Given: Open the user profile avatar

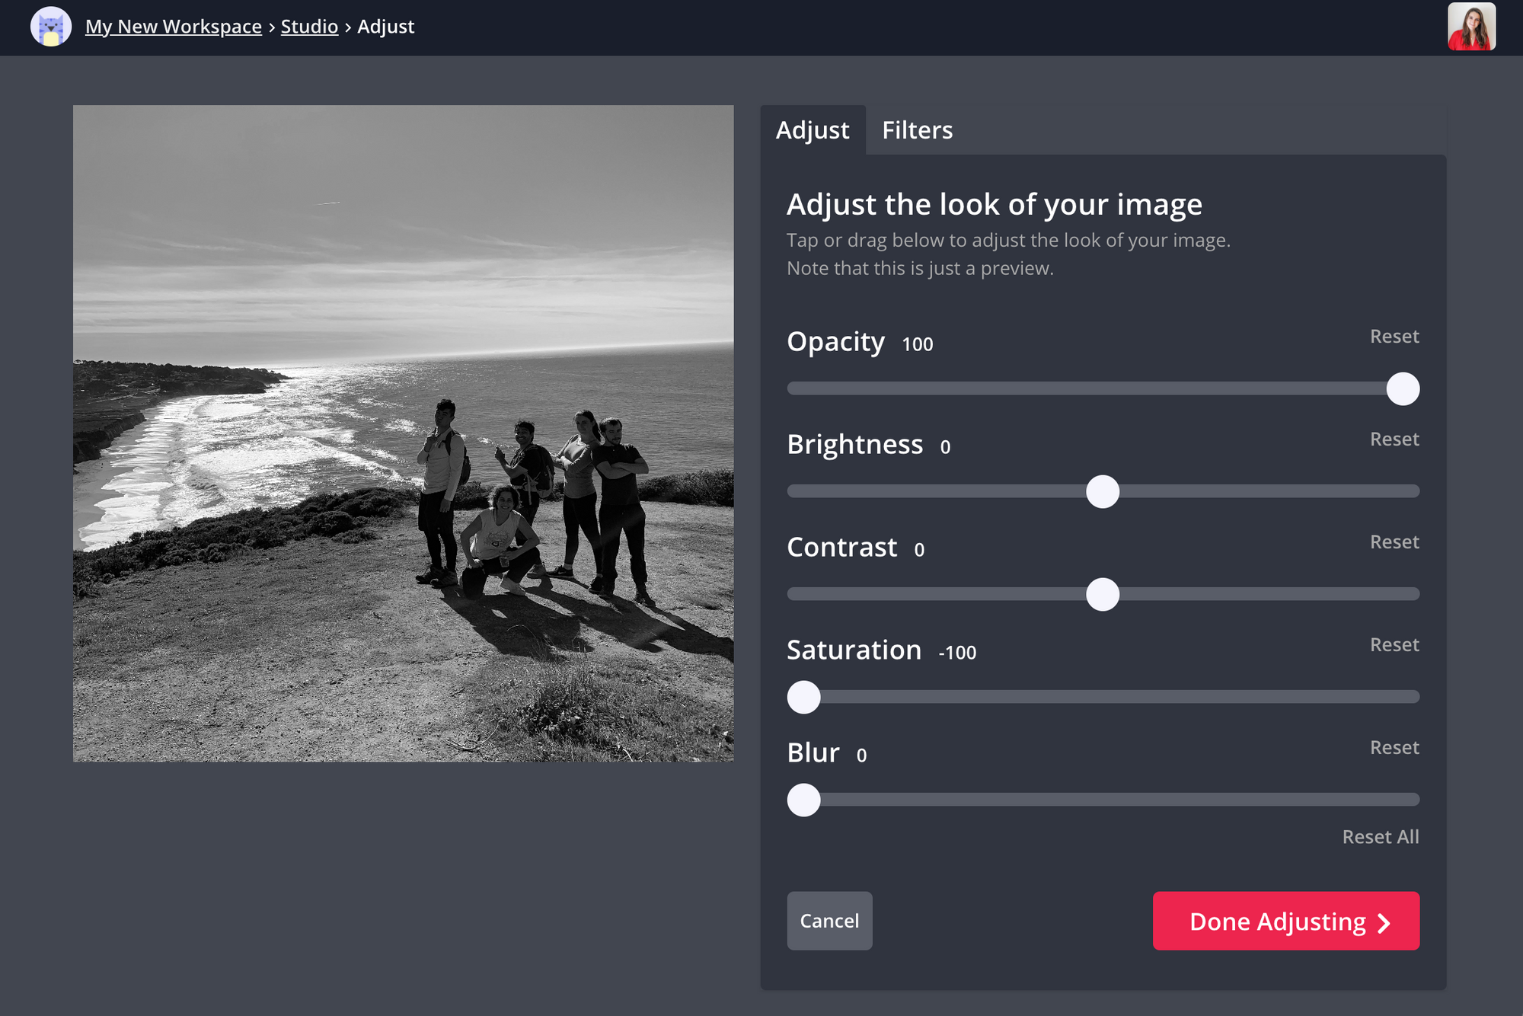Looking at the screenshot, I should 1471,27.
